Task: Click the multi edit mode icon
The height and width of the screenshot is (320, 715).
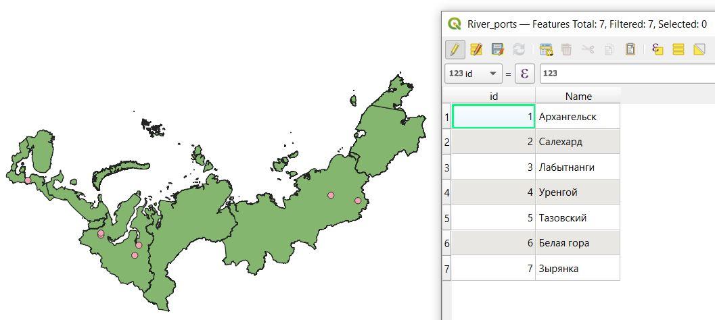Action: [x=476, y=49]
